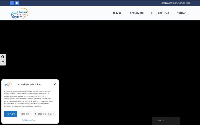The width and height of the screenshot is (200, 125).
Task: Close the cookie consent dialog
Action: coord(55,84)
